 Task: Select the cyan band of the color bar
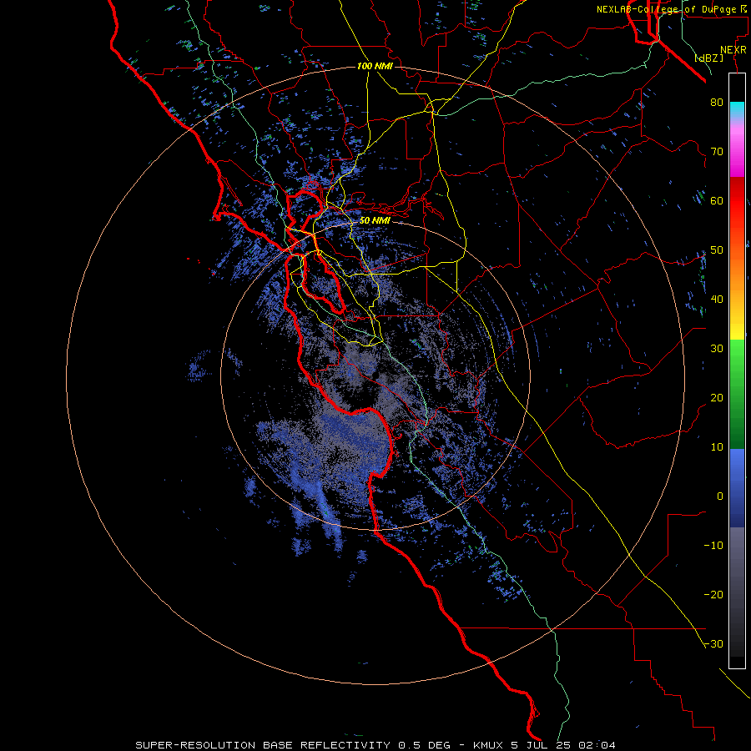(x=737, y=110)
